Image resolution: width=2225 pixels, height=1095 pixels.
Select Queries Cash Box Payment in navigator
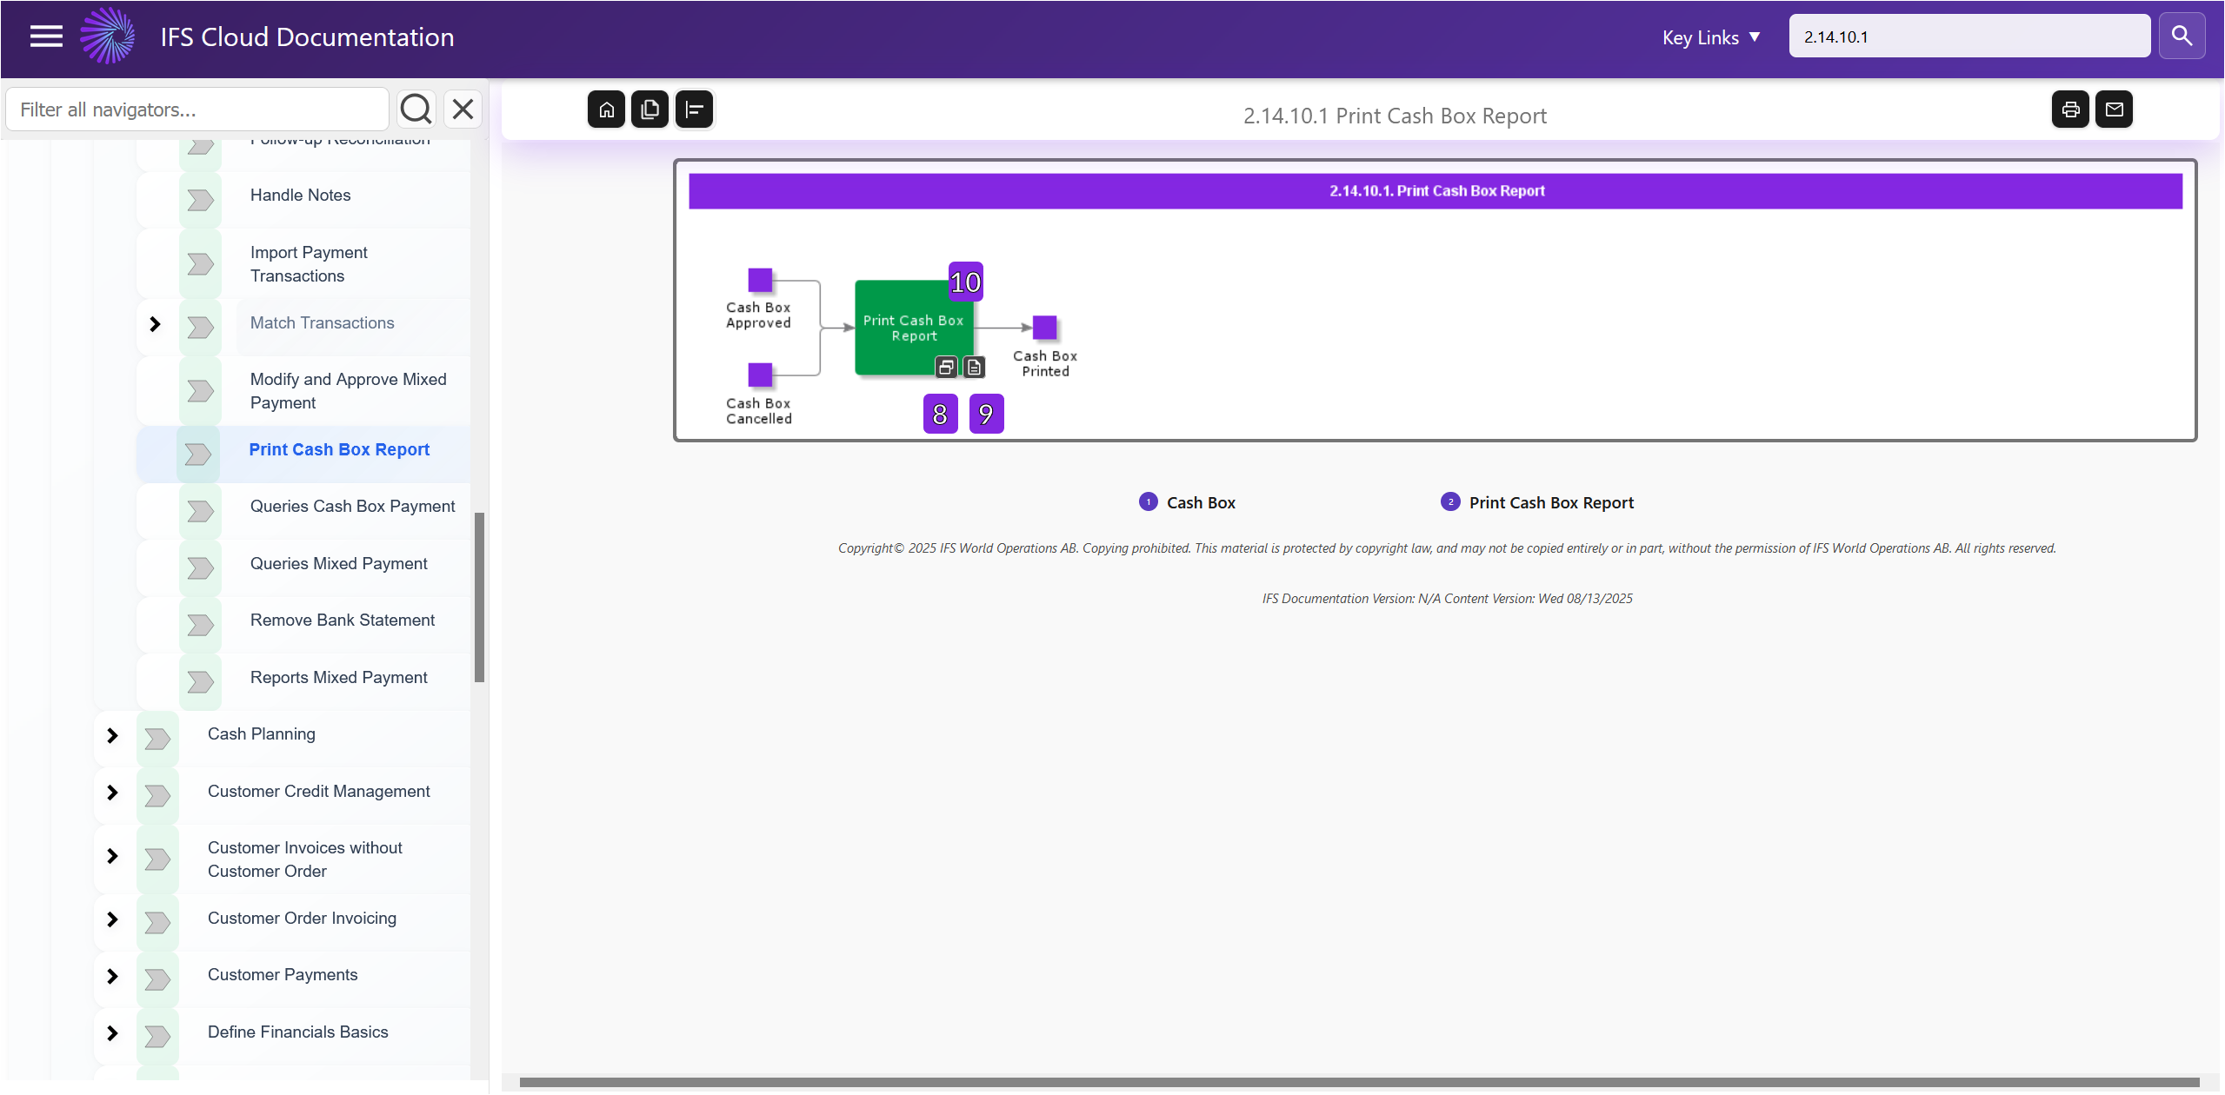click(352, 507)
